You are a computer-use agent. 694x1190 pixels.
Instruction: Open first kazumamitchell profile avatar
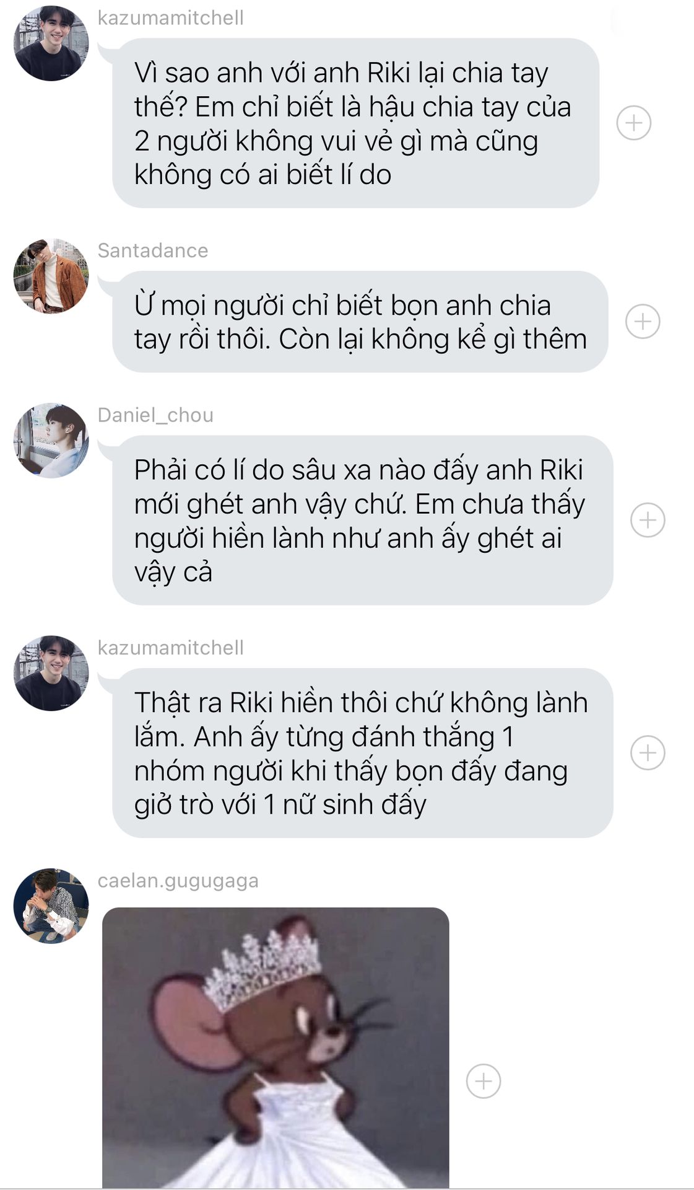[x=51, y=43]
